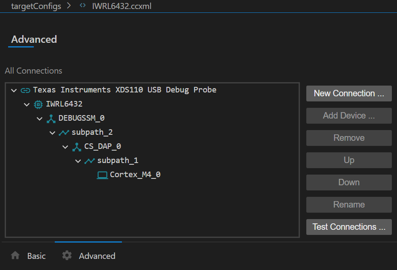397x270 pixels.
Task: Click the path icon beside subpath_1
Action: point(89,161)
